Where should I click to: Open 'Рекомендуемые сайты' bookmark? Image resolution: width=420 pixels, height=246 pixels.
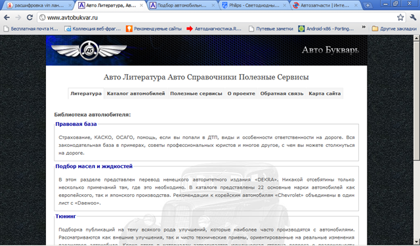coord(154,29)
